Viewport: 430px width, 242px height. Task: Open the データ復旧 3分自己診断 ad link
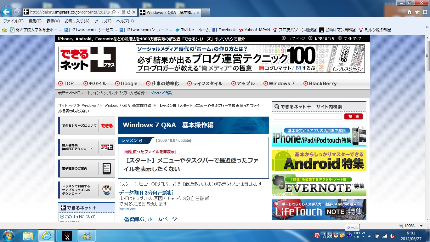[146, 193]
